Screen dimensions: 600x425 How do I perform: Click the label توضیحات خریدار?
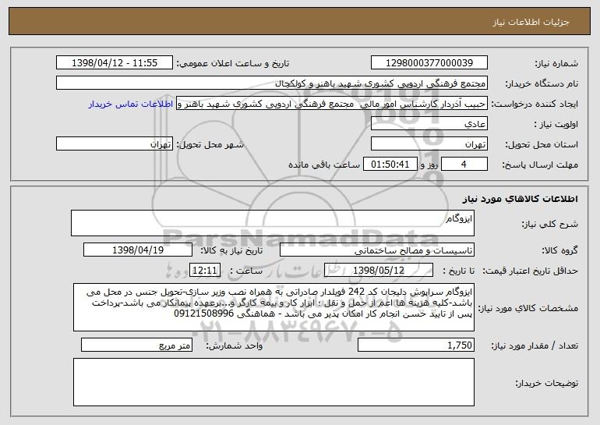click(547, 383)
